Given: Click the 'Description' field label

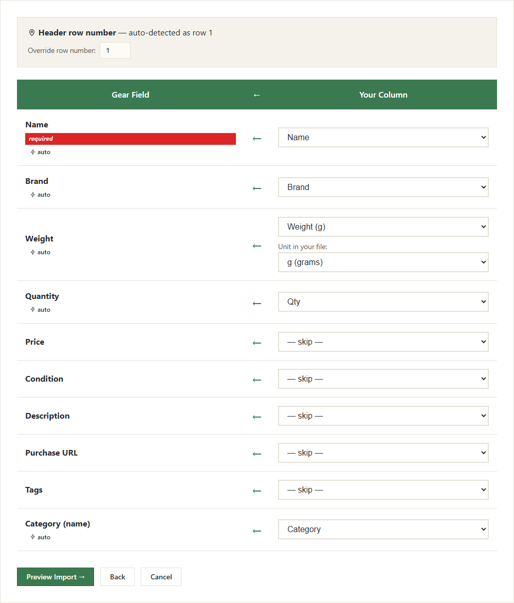Looking at the screenshot, I should click(47, 416).
